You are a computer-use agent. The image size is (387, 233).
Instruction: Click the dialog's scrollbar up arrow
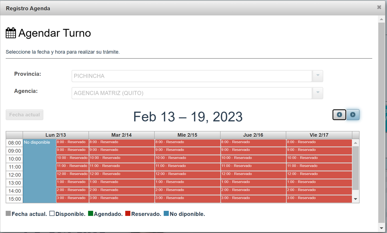382,20
